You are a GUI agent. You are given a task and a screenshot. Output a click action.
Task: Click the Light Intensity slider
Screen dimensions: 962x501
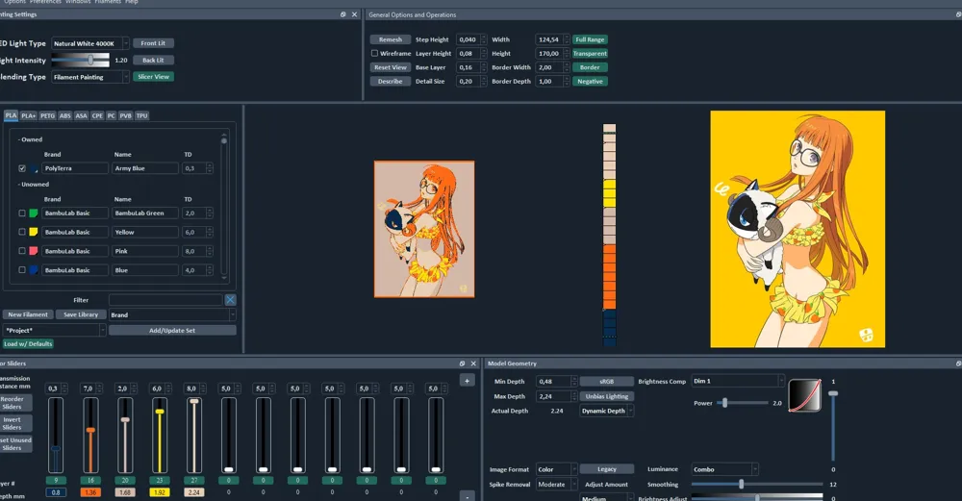pyautogui.click(x=81, y=60)
